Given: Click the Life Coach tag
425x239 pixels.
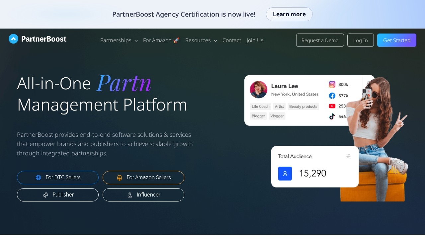Looking at the screenshot, I should click(x=261, y=107).
